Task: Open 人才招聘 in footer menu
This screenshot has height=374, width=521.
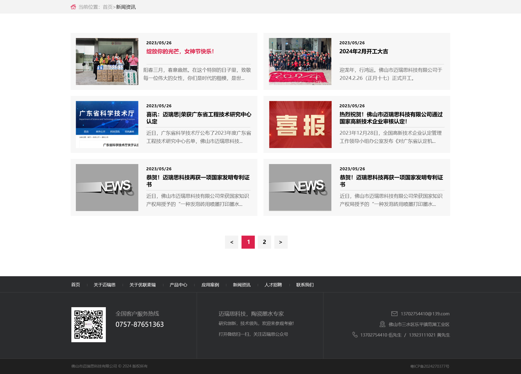Action: 273,285
